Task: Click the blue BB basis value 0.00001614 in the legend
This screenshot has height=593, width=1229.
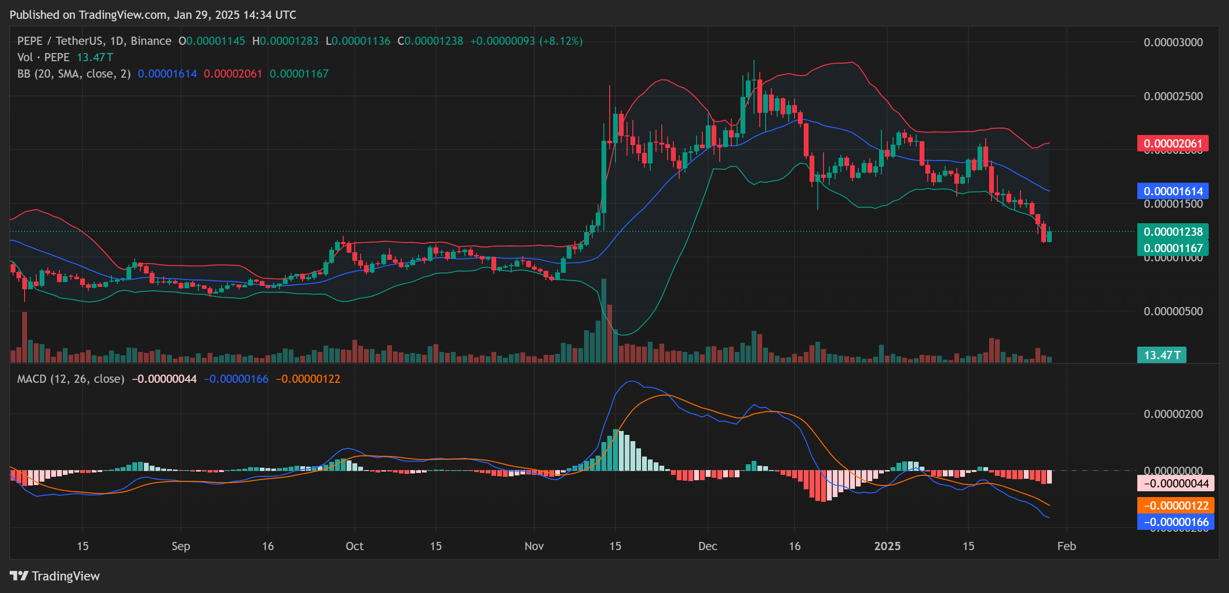Action: (x=168, y=74)
